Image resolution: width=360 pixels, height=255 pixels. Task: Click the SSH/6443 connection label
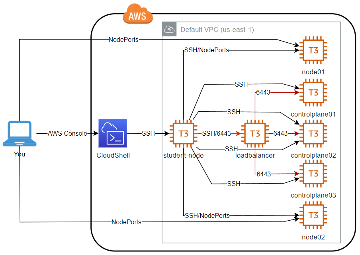click(216, 133)
